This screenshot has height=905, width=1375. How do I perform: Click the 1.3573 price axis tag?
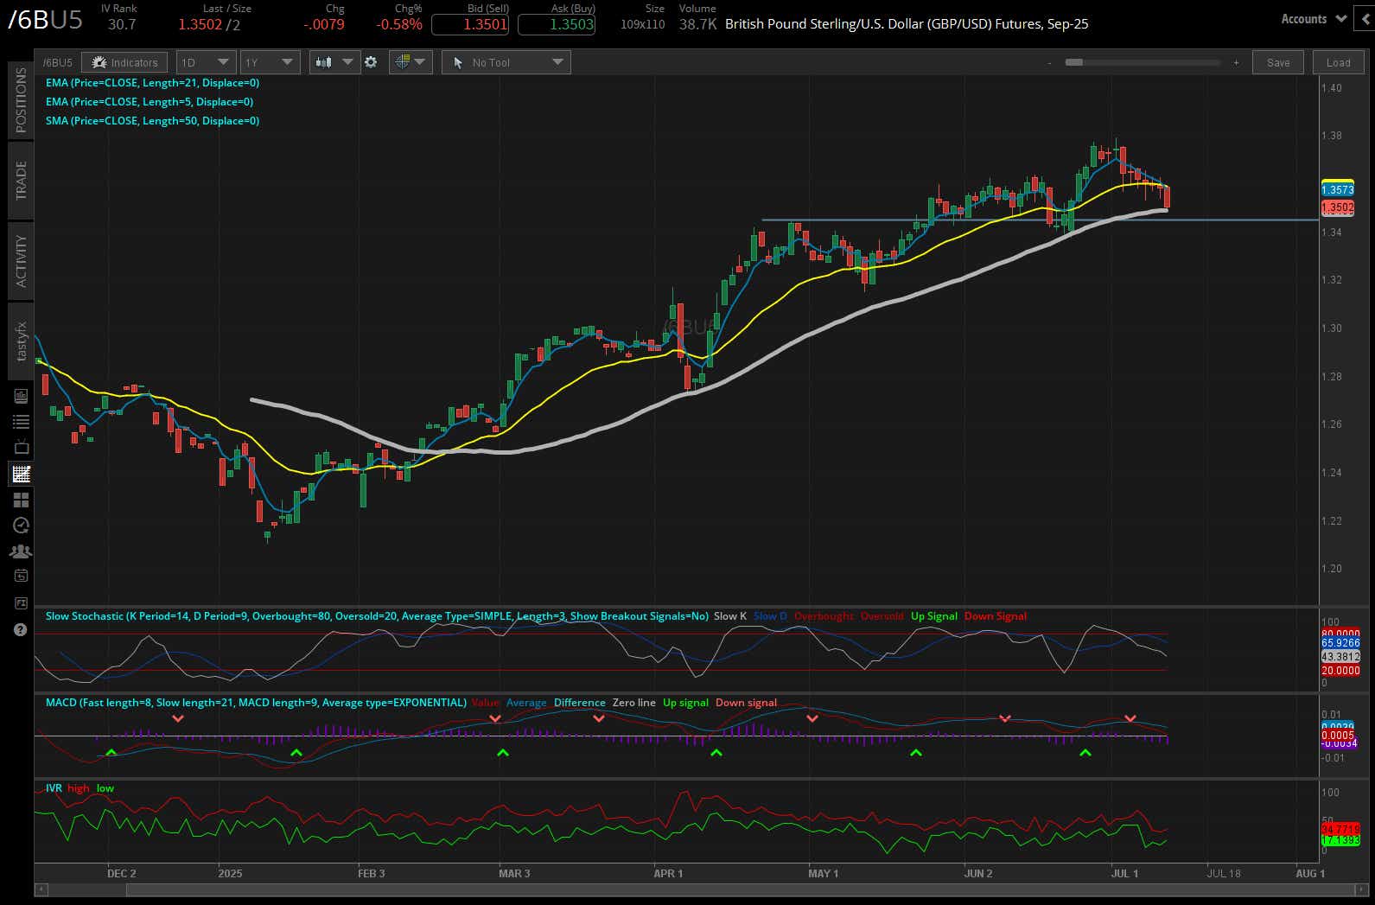(1338, 189)
